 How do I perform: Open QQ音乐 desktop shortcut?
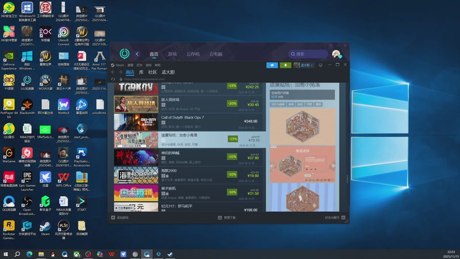9,131
